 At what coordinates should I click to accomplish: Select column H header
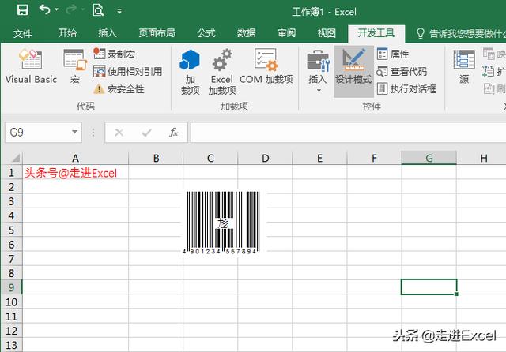pyautogui.click(x=483, y=158)
